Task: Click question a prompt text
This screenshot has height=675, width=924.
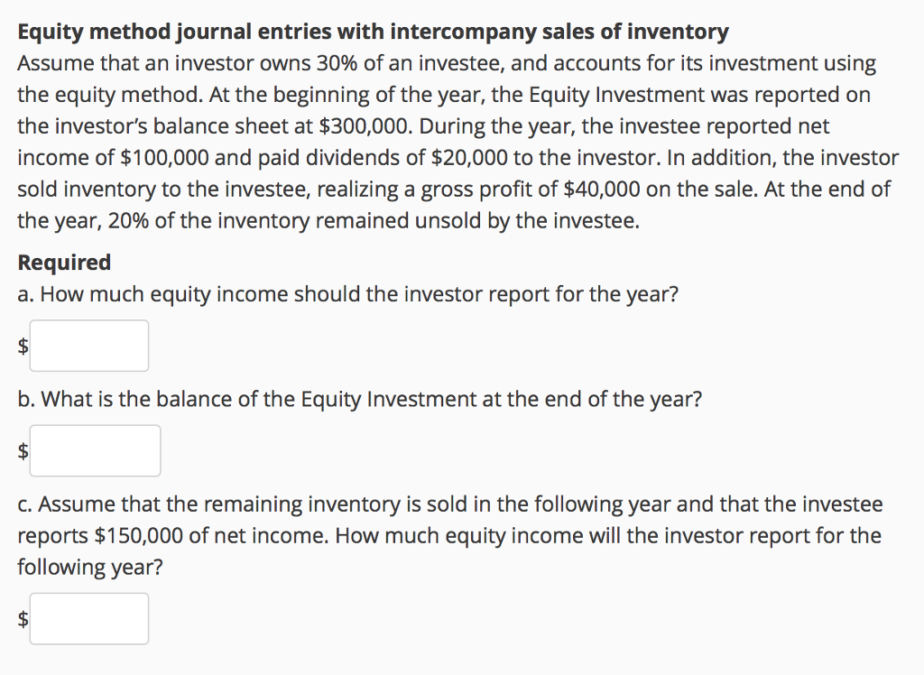Action: click(346, 293)
